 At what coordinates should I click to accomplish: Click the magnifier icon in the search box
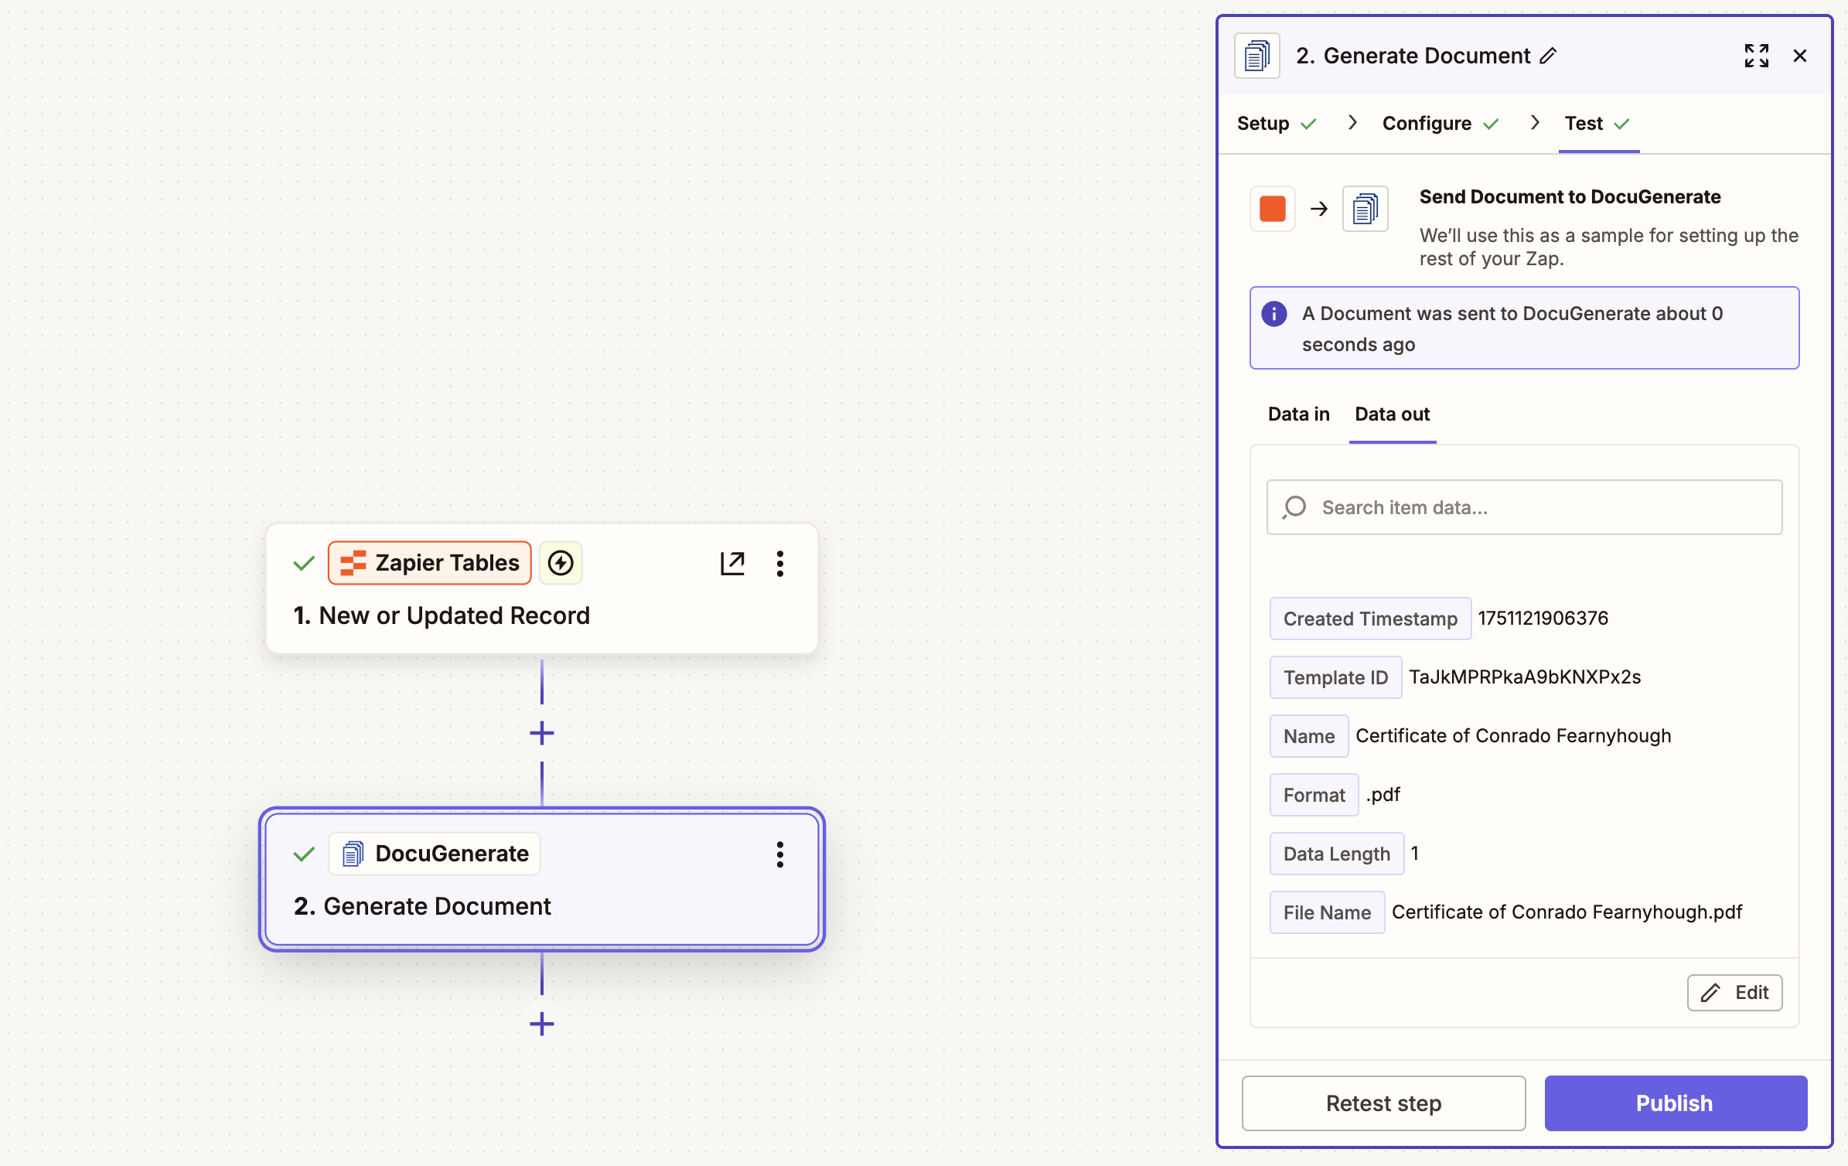click(x=1294, y=507)
